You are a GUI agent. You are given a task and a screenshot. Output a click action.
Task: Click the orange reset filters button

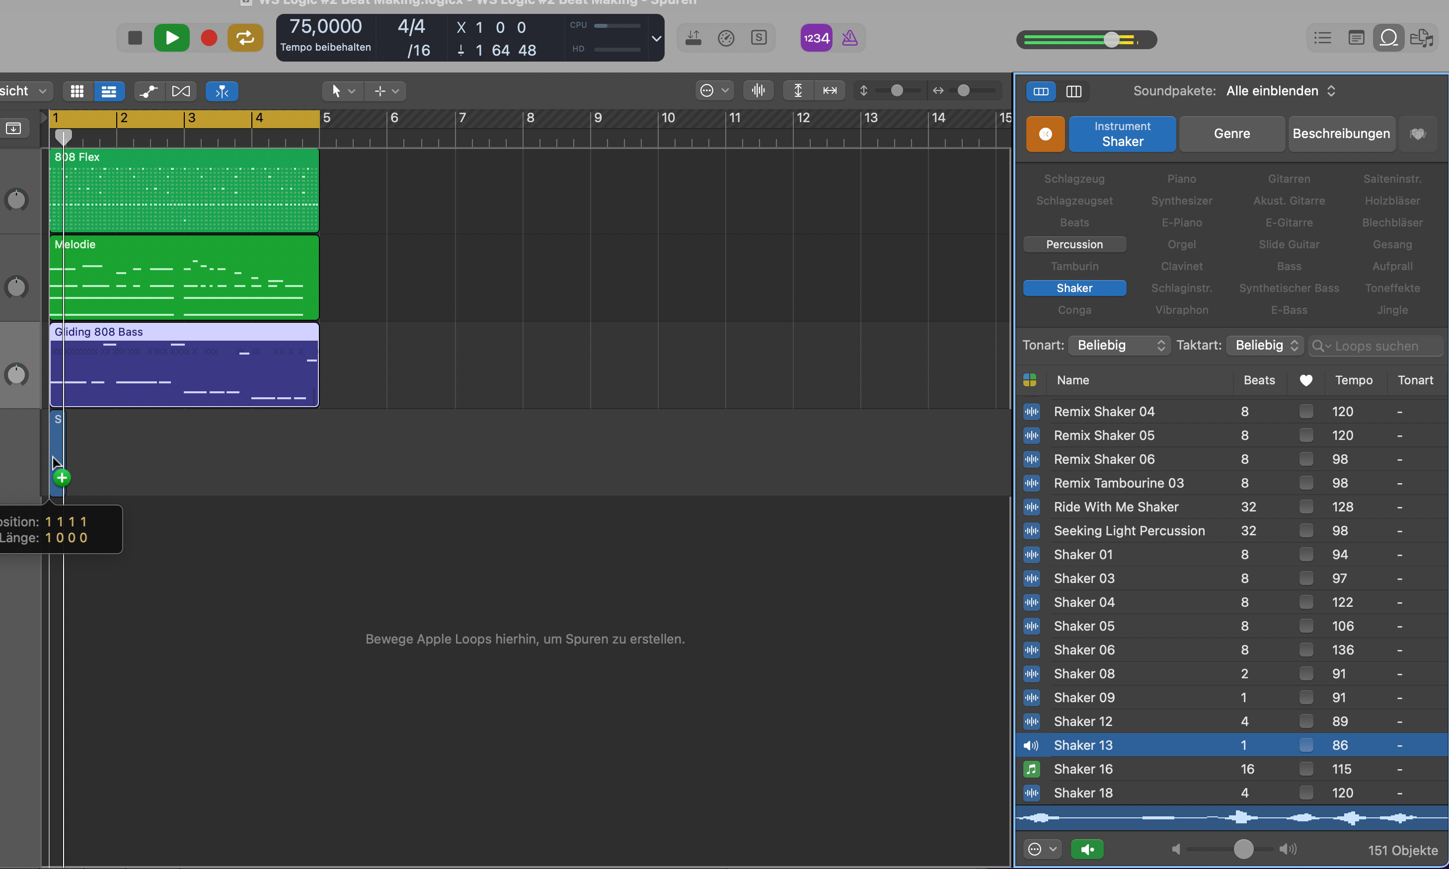tap(1046, 134)
